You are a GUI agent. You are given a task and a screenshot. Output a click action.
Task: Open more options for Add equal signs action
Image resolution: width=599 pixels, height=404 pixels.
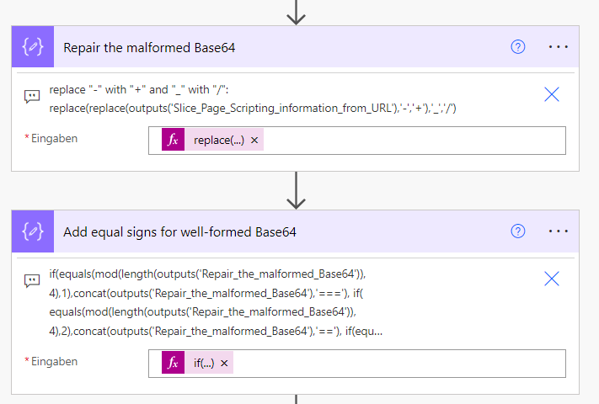[558, 231]
